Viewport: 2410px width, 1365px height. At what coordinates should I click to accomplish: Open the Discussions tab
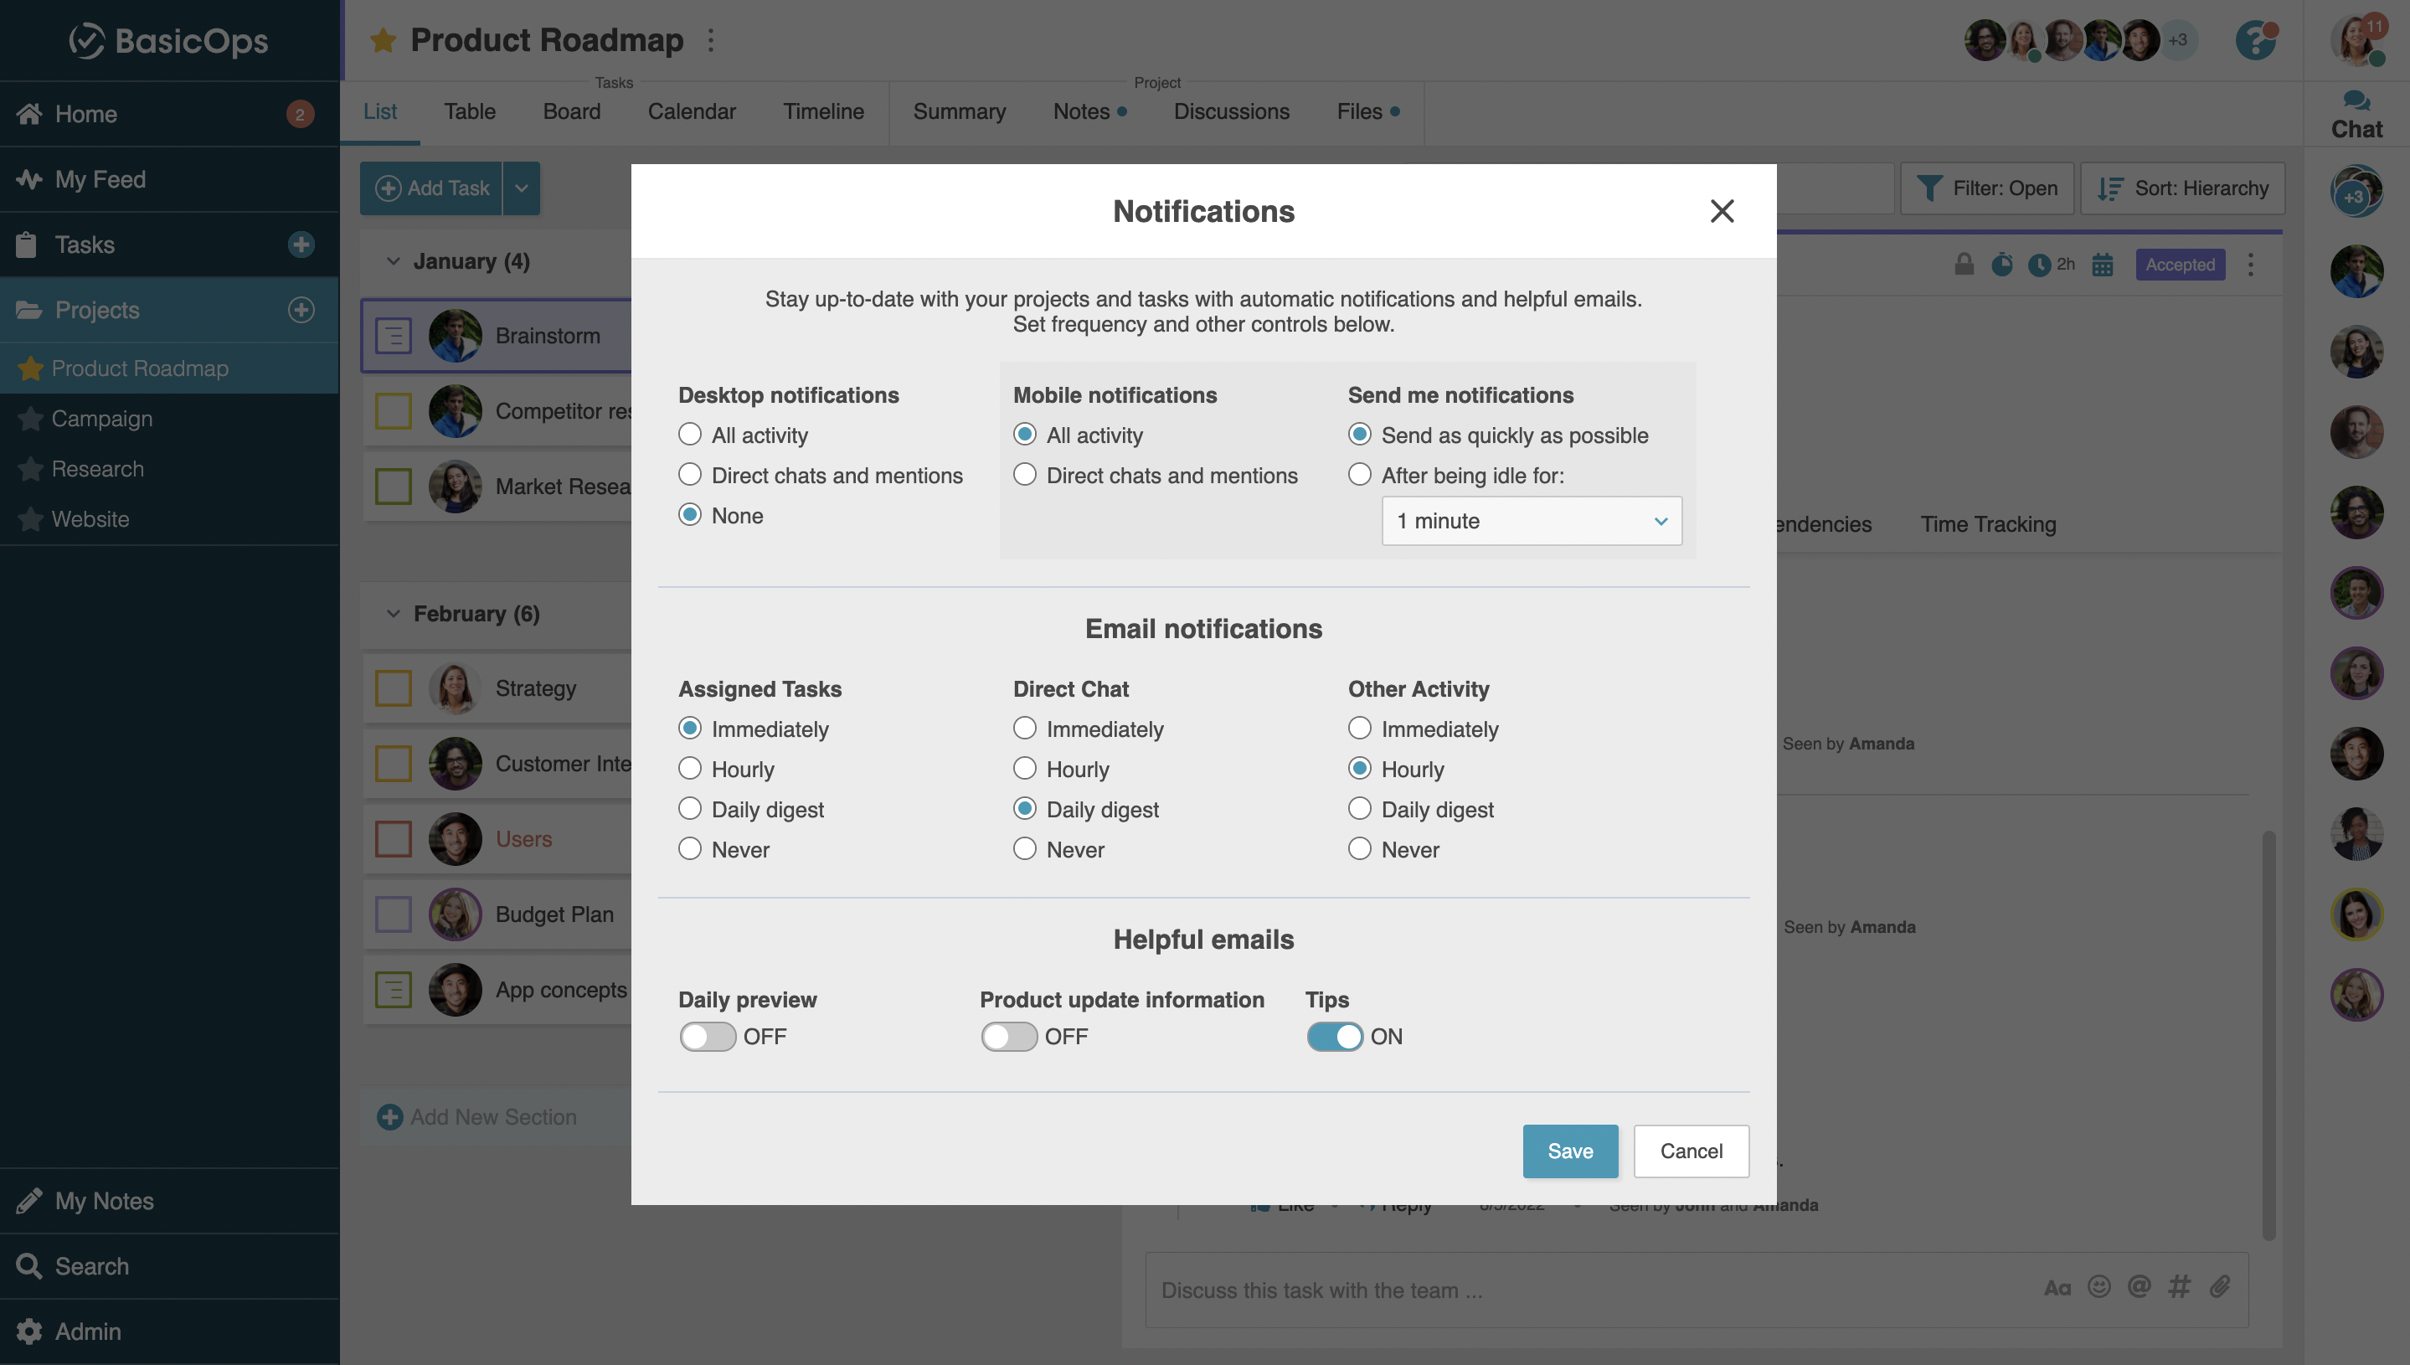coord(1231,111)
